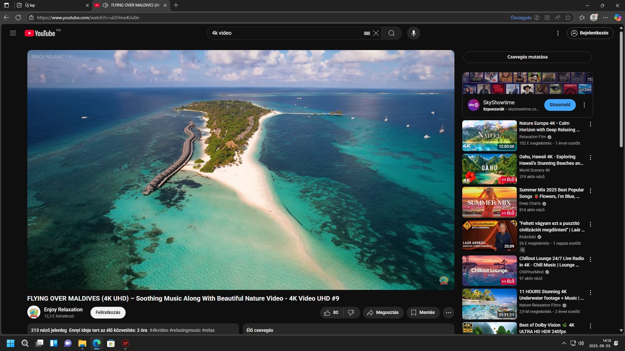Open the YouTube hamburger guide menu
625x351 pixels.
[x=13, y=33]
